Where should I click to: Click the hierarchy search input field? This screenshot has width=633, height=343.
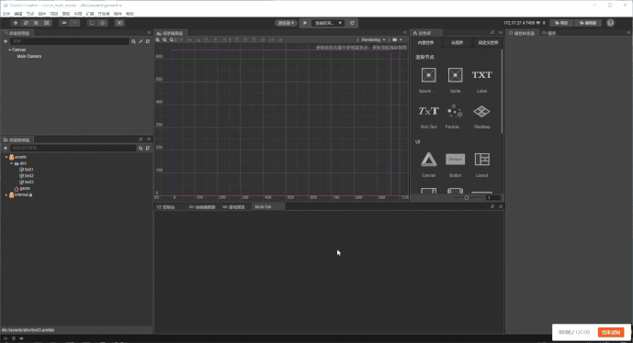pos(70,41)
